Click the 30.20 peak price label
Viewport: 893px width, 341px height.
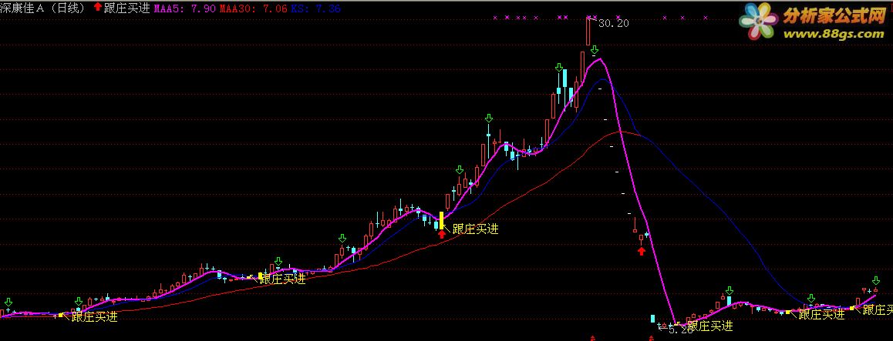613,23
